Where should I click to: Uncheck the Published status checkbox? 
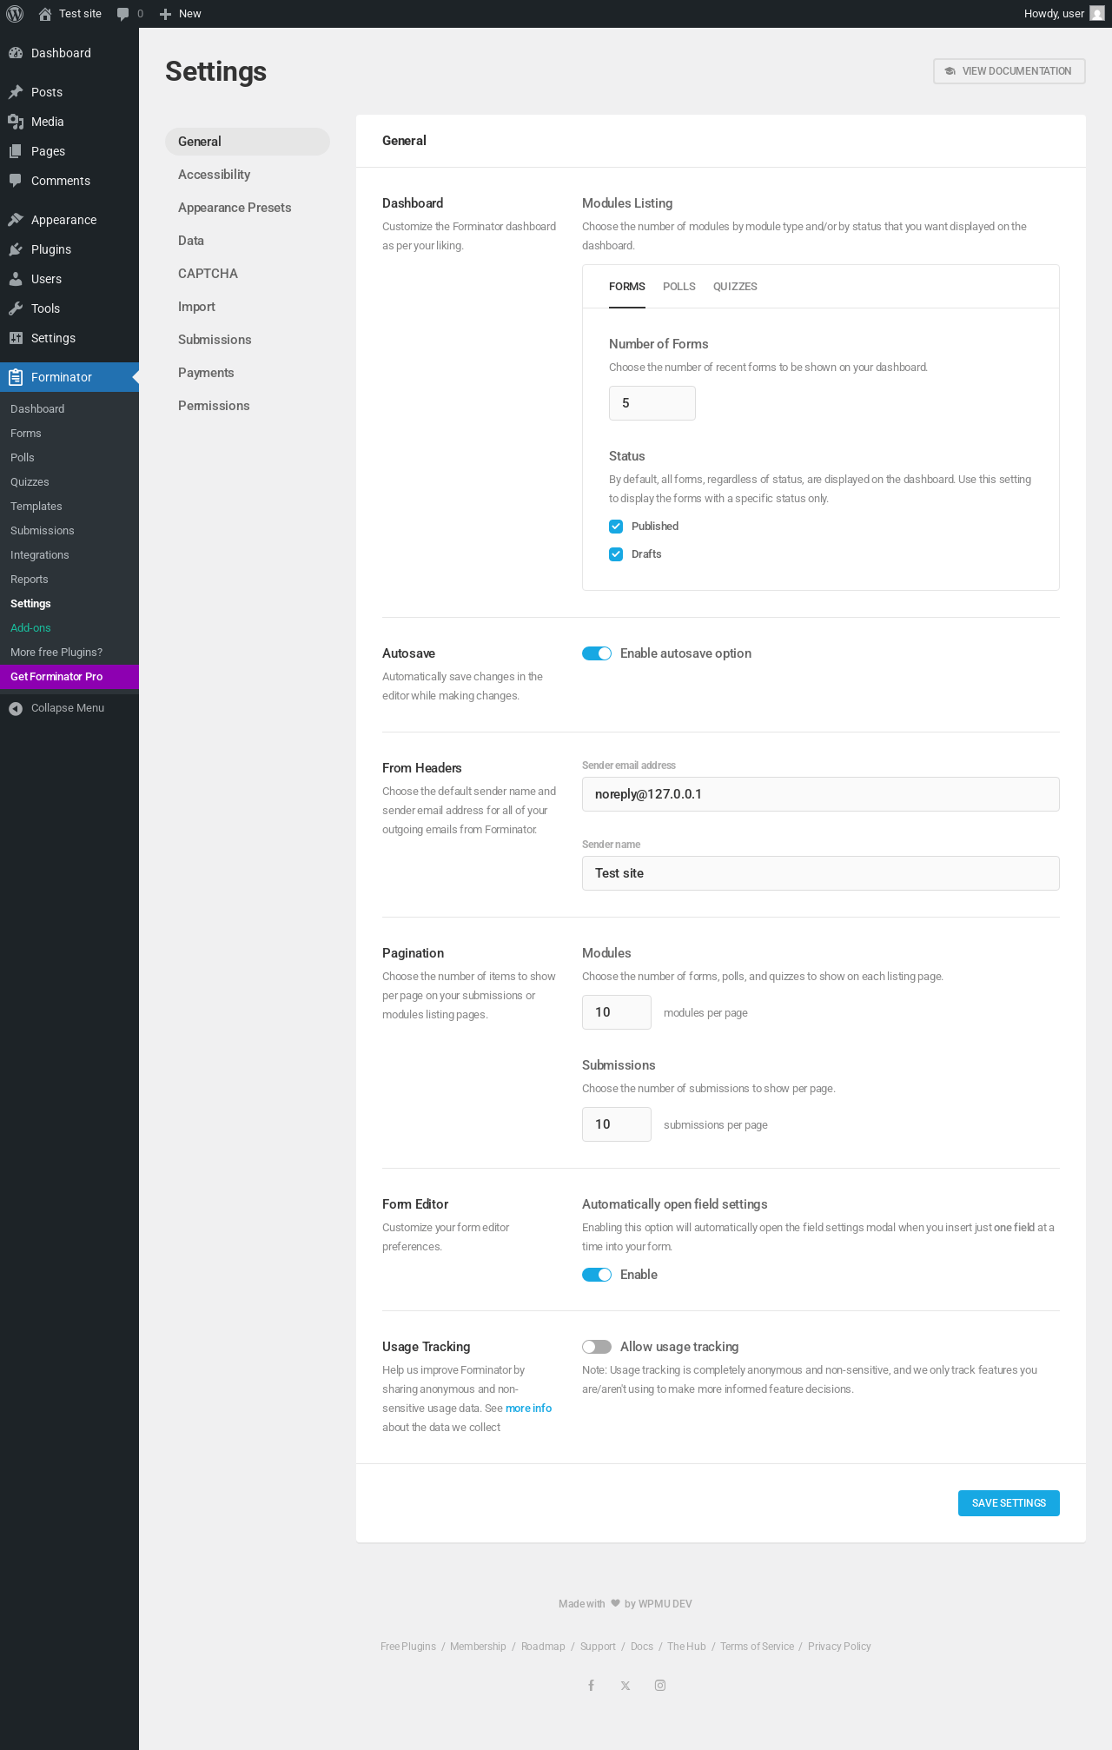(616, 527)
